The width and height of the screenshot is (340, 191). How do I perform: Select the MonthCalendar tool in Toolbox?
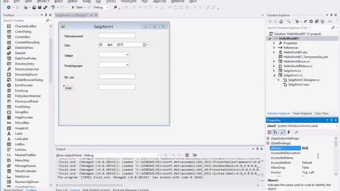[25, 171]
